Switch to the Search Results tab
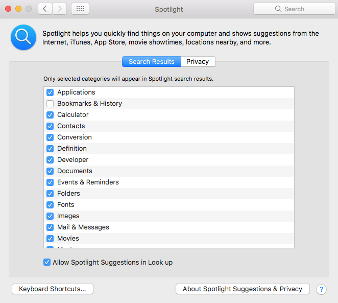 coord(151,62)
